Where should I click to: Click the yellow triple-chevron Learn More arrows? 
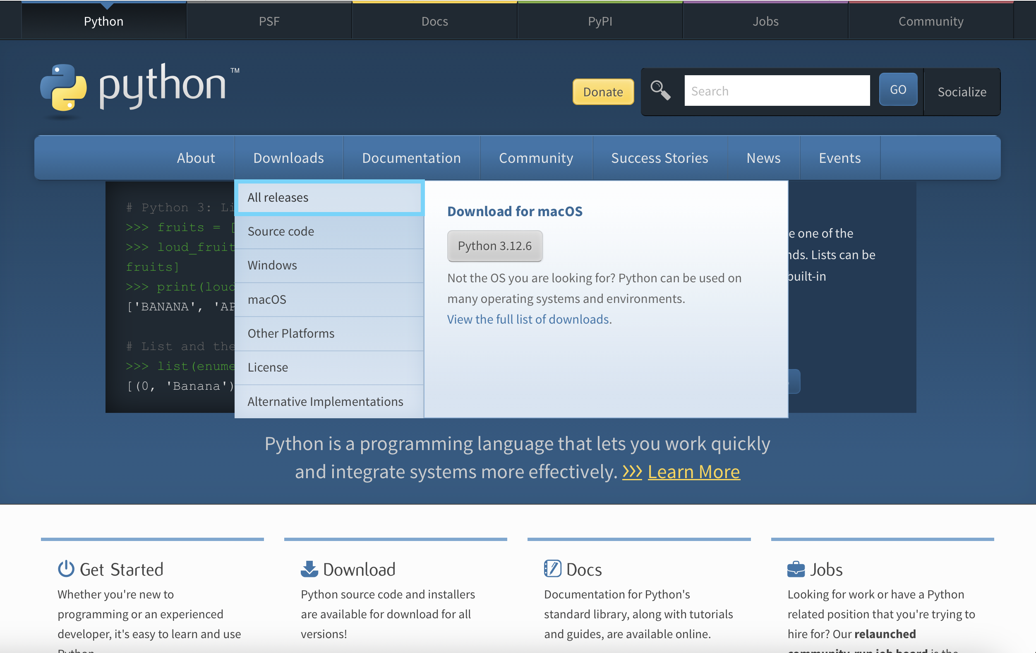[x=632, y=472]
